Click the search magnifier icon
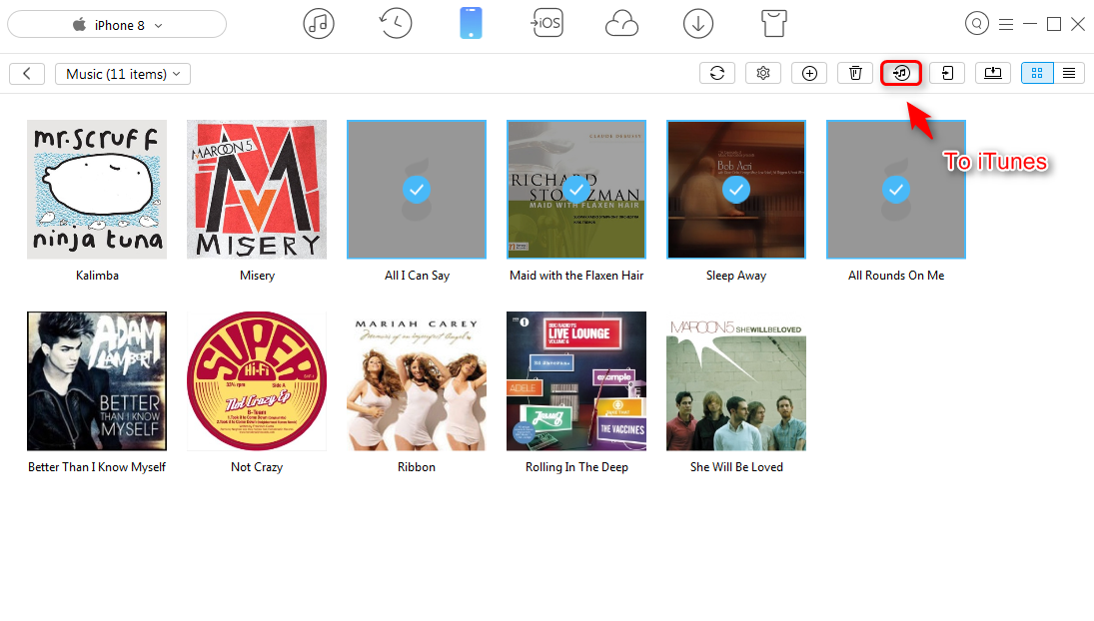The image size is (1094, 621). (x=977, y=24)
